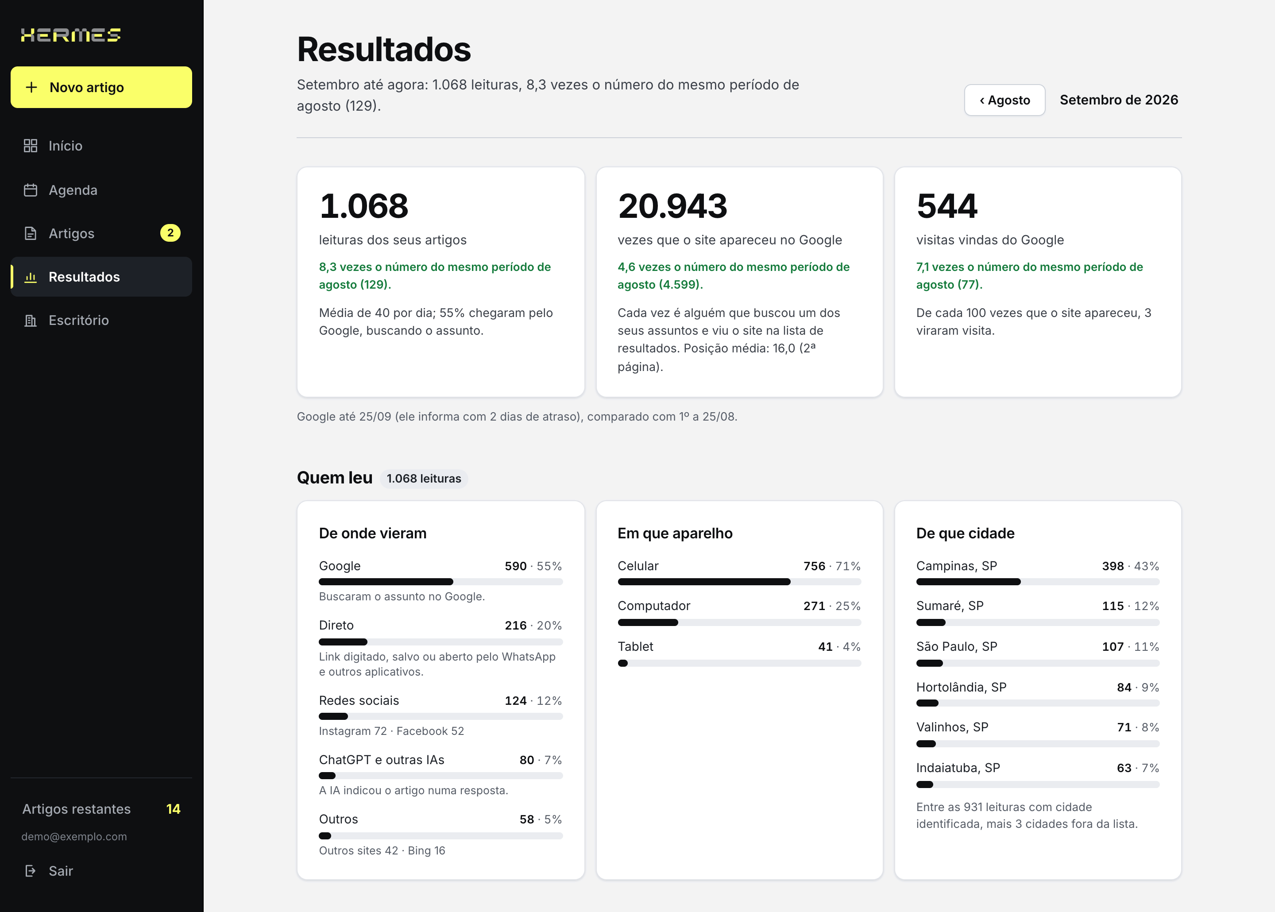
Task: Click the email 'demo@exemplo.com'
Action: tap(74, 836)
